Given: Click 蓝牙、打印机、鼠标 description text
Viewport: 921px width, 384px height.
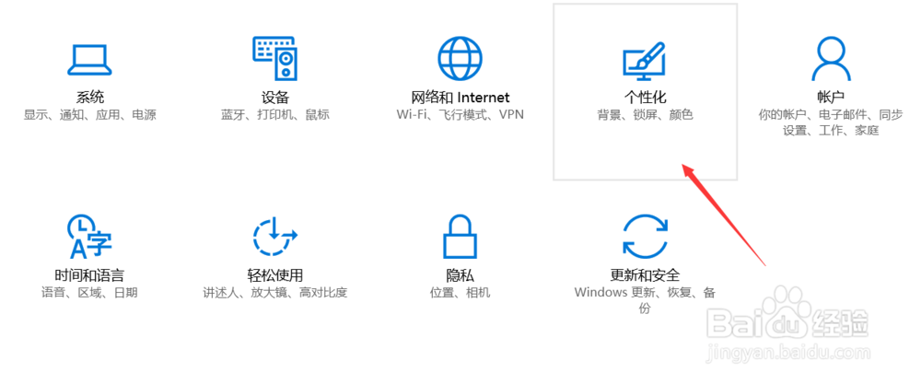Looking at the screenshot, I should point(274,114).
